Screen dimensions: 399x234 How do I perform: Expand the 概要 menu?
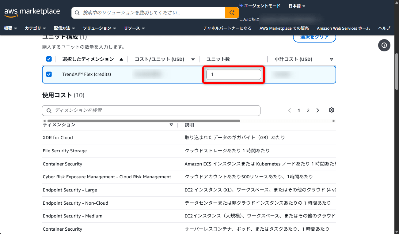(10, 28)
